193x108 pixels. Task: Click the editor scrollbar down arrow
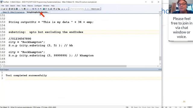(x=160, y=64)
